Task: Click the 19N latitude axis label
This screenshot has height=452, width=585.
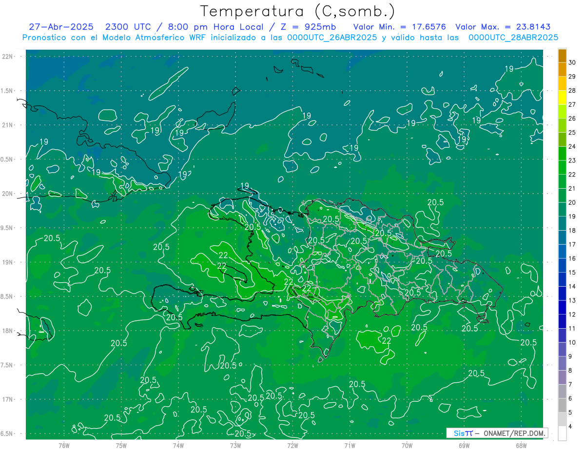Action: tap(8, 262)
